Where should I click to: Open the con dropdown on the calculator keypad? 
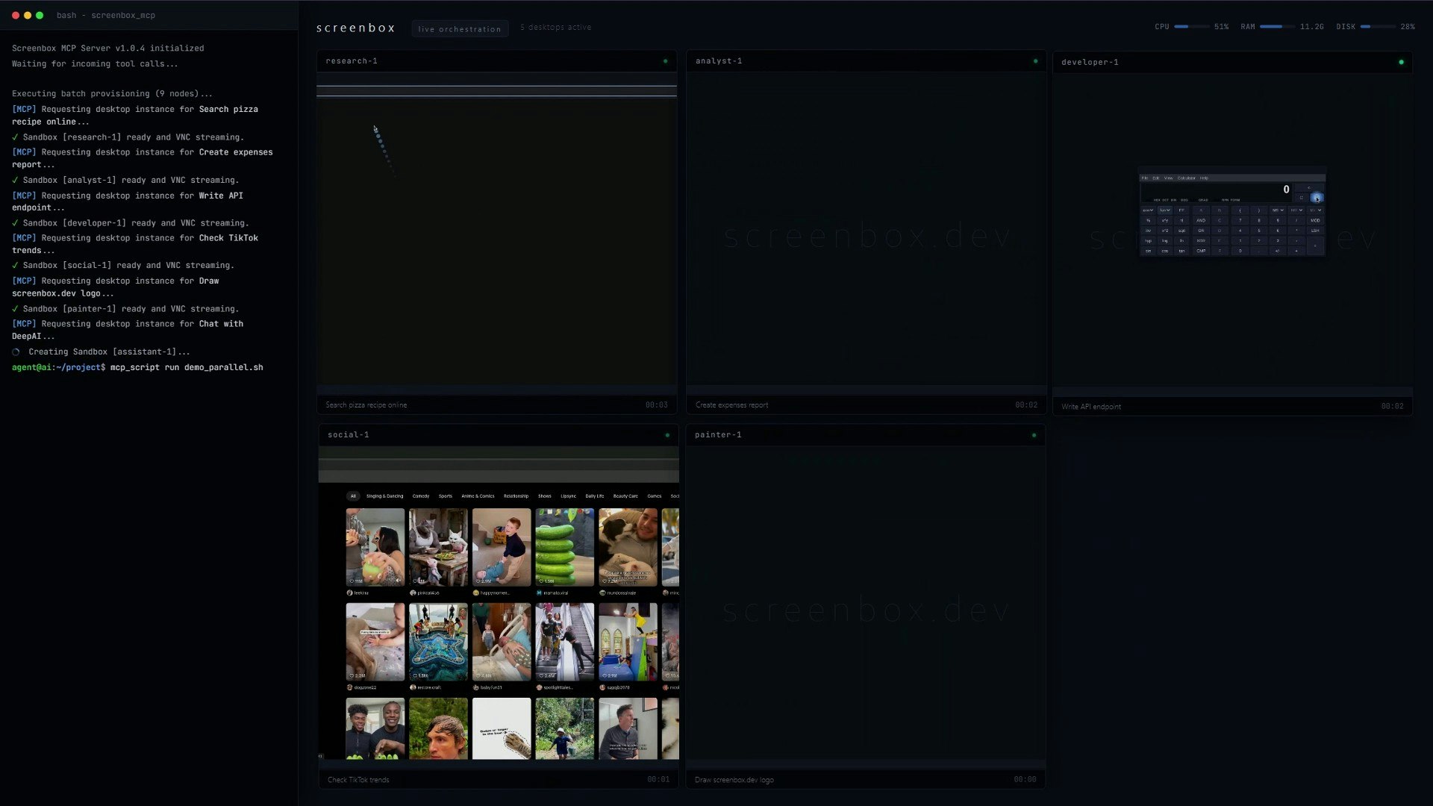click(1148, 210)
